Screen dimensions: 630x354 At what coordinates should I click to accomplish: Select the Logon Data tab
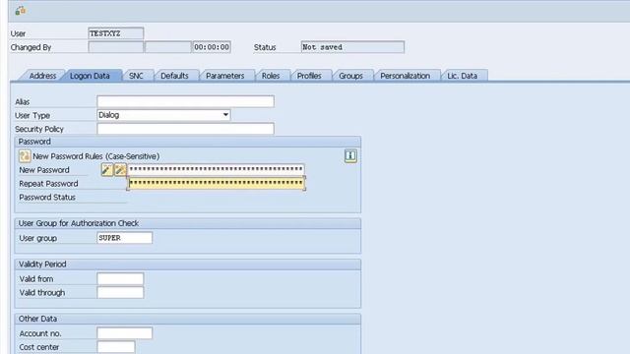pos(90,76)
